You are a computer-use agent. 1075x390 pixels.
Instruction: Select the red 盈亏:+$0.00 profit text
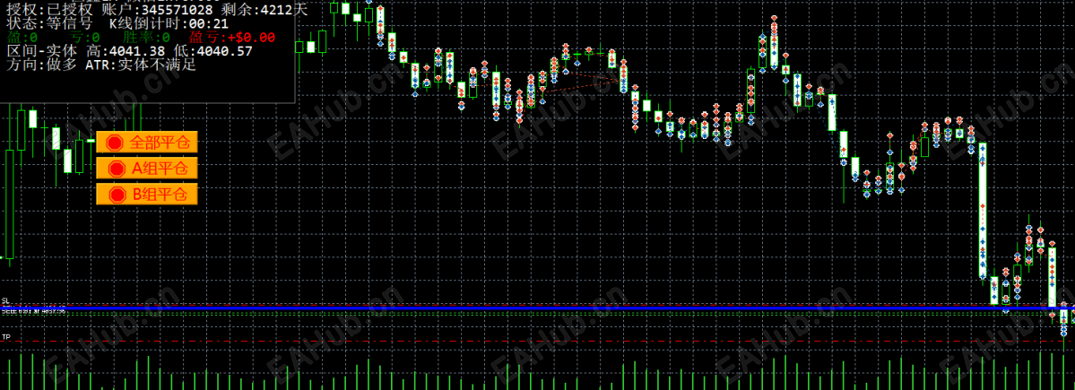pos(232,37)
